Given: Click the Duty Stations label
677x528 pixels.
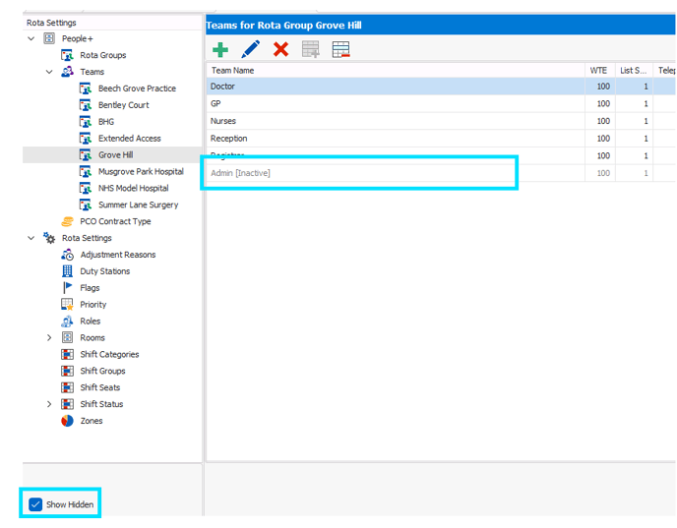Looking at the screenshot, I should [105, 271].
